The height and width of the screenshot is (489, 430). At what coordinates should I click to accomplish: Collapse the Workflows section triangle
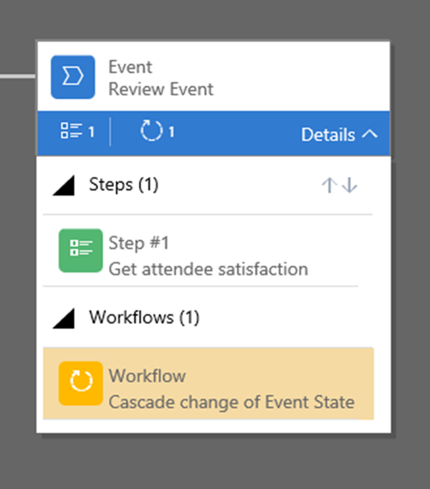click(x=64, y=318)
